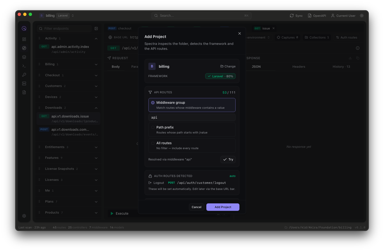This screenshot has height=251, width=384.
Task: Open the History · 13 tab
Action: (341, 67)
